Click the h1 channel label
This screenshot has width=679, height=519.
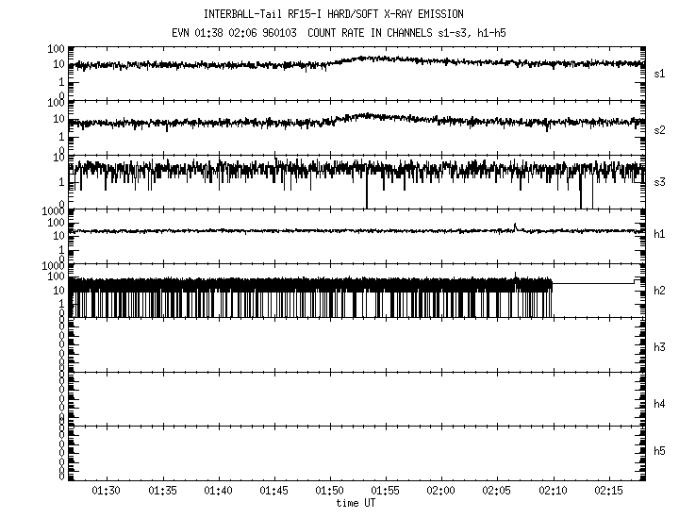(x=660, y=235)
